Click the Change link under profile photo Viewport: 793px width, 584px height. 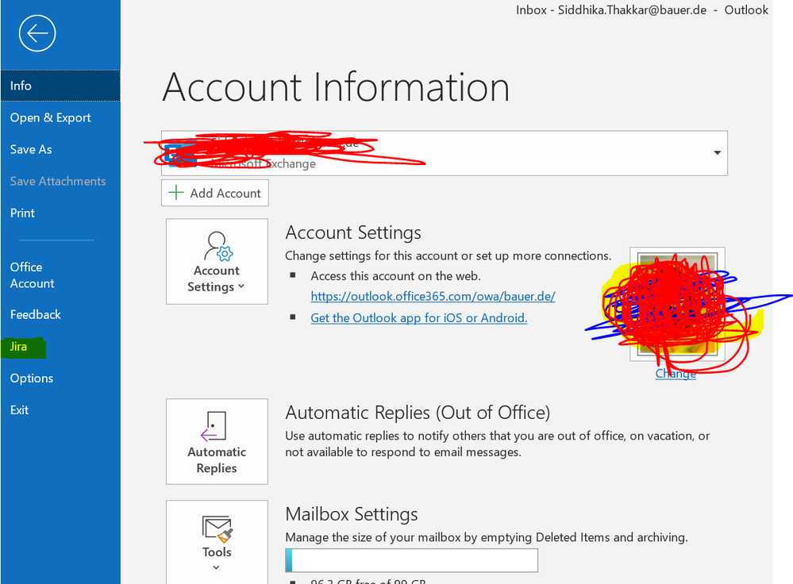(x=676, y=374)
